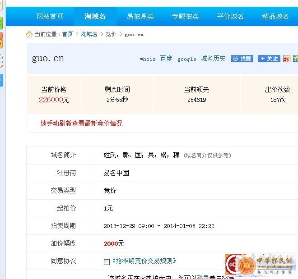Switch to the 精品域名 nav tab
The image size is (298, 279).
pos(275,17)
